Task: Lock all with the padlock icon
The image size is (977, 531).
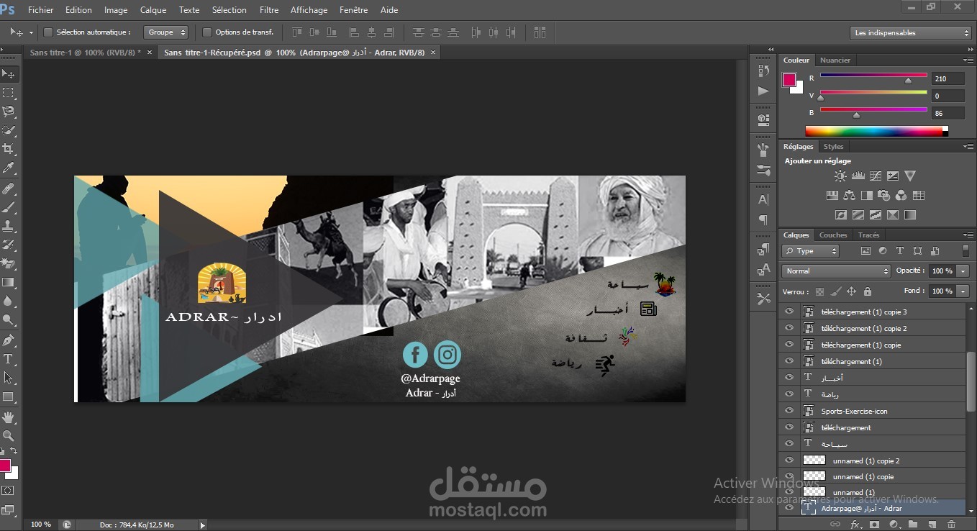Action: pyautogui.click(x=867, y=291)
